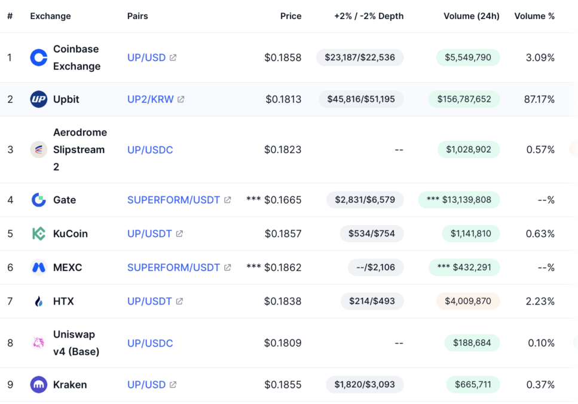Click the 87.17% volume percentage
The width and height of the screenshot is (578, 404).
tap(539, 99)
